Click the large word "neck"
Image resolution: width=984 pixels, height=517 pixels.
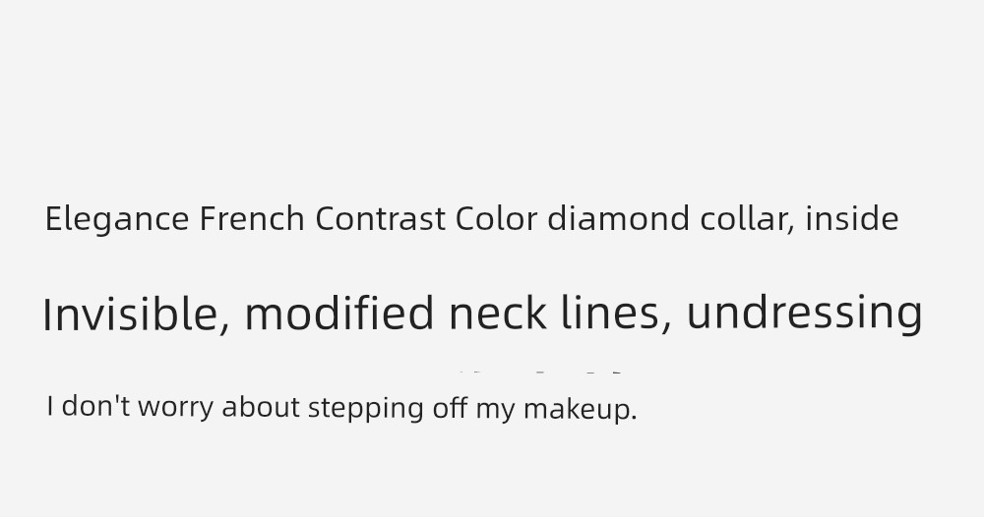click(497, 313)
